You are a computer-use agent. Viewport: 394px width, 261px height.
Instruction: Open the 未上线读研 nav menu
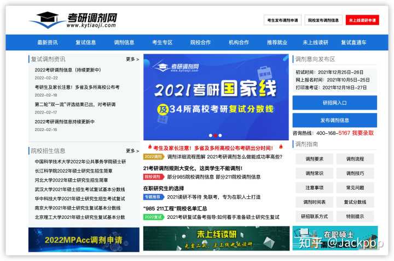[315, 43]
